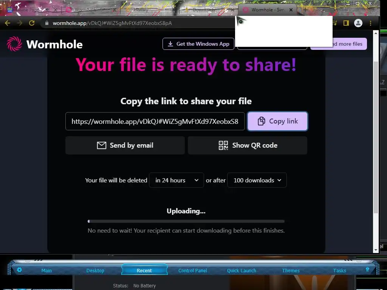This screenshot has height=290, width=387.
Task: Click Send by email
Action: pos(125,145)
